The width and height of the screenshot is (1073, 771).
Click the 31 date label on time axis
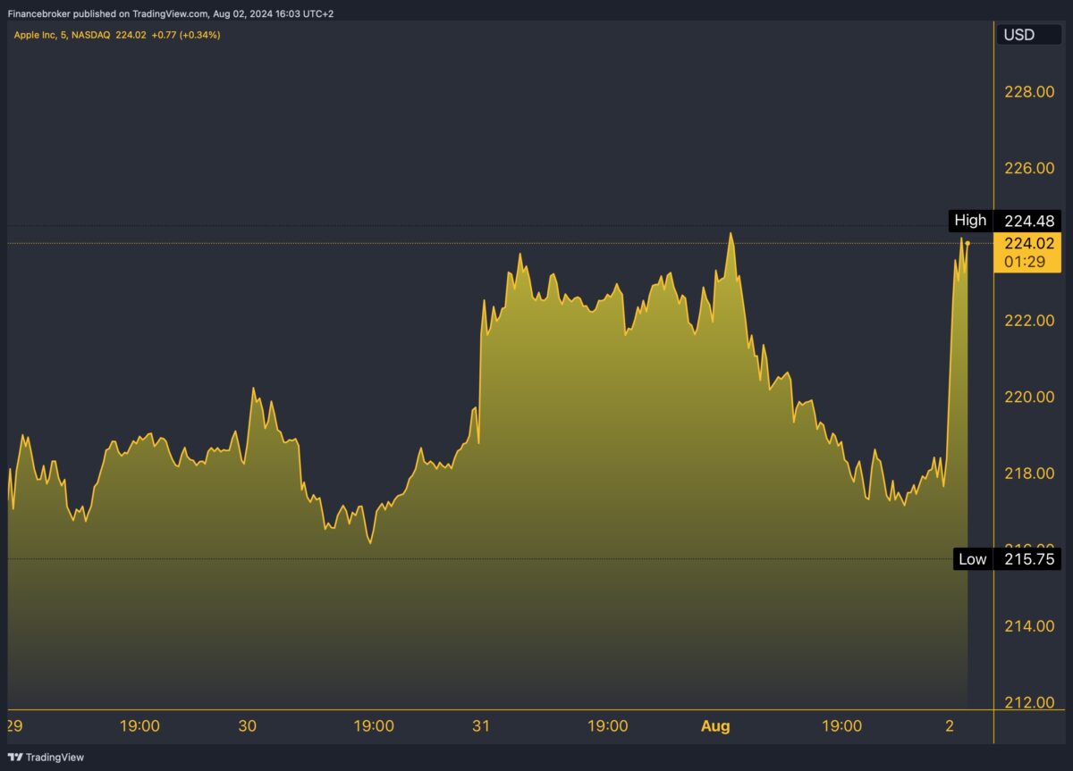481,726
